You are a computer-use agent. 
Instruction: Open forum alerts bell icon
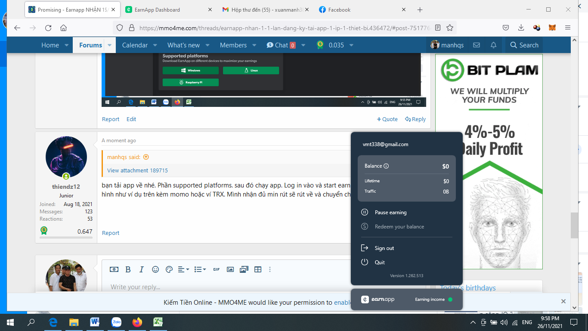coord(494,45)
